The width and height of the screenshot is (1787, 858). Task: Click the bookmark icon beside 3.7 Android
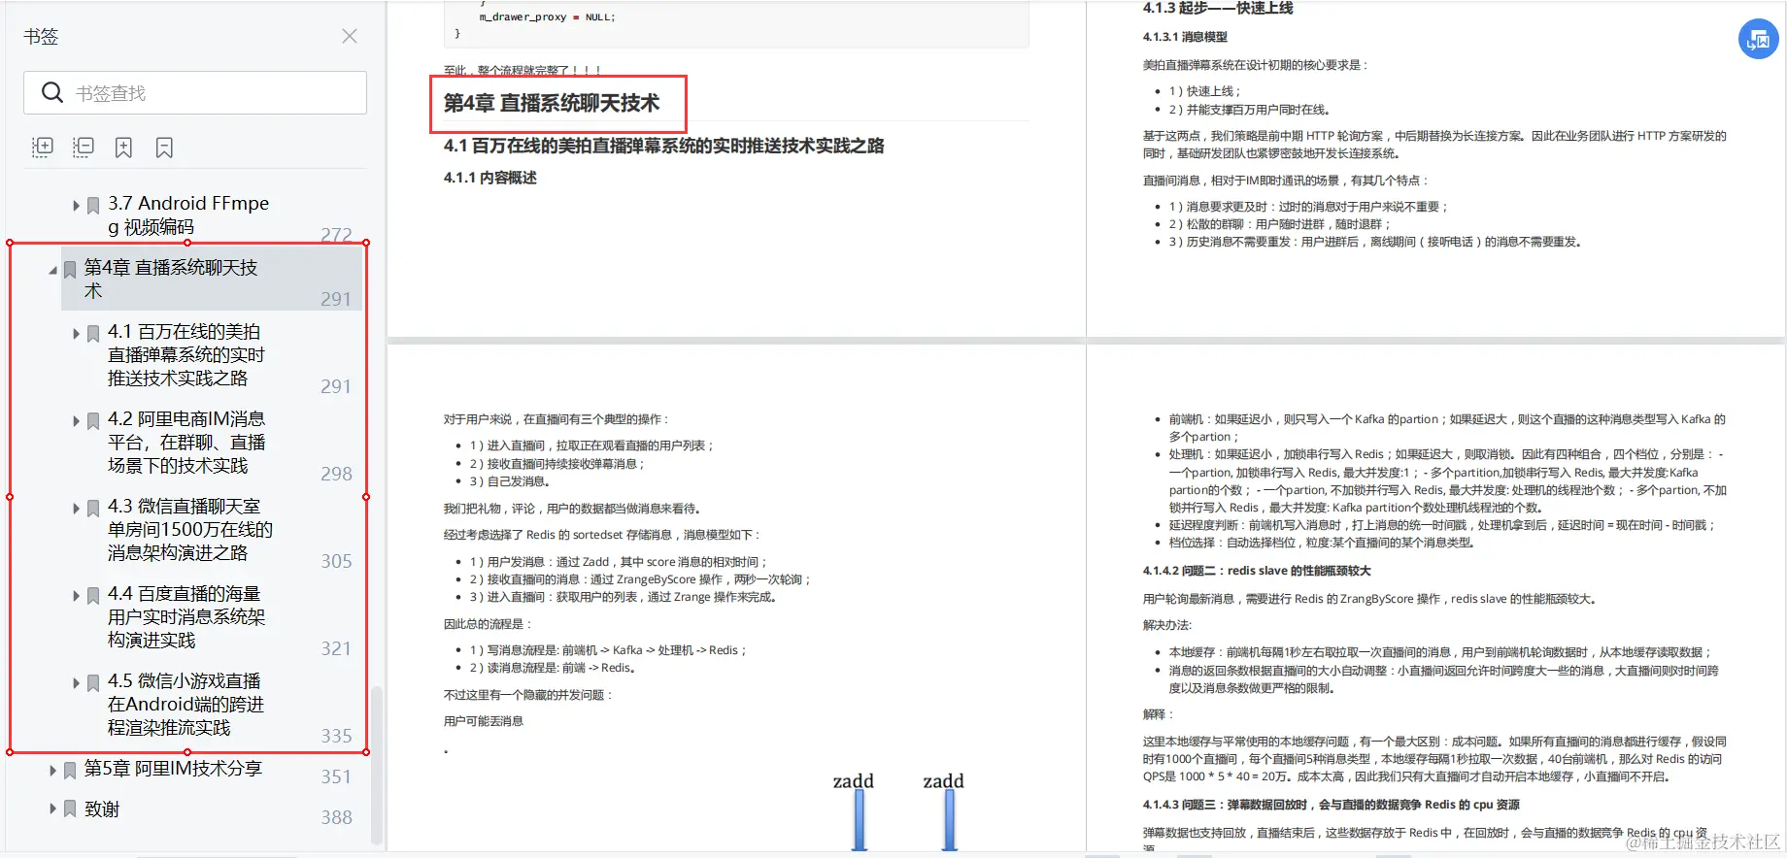coord(93,206)
